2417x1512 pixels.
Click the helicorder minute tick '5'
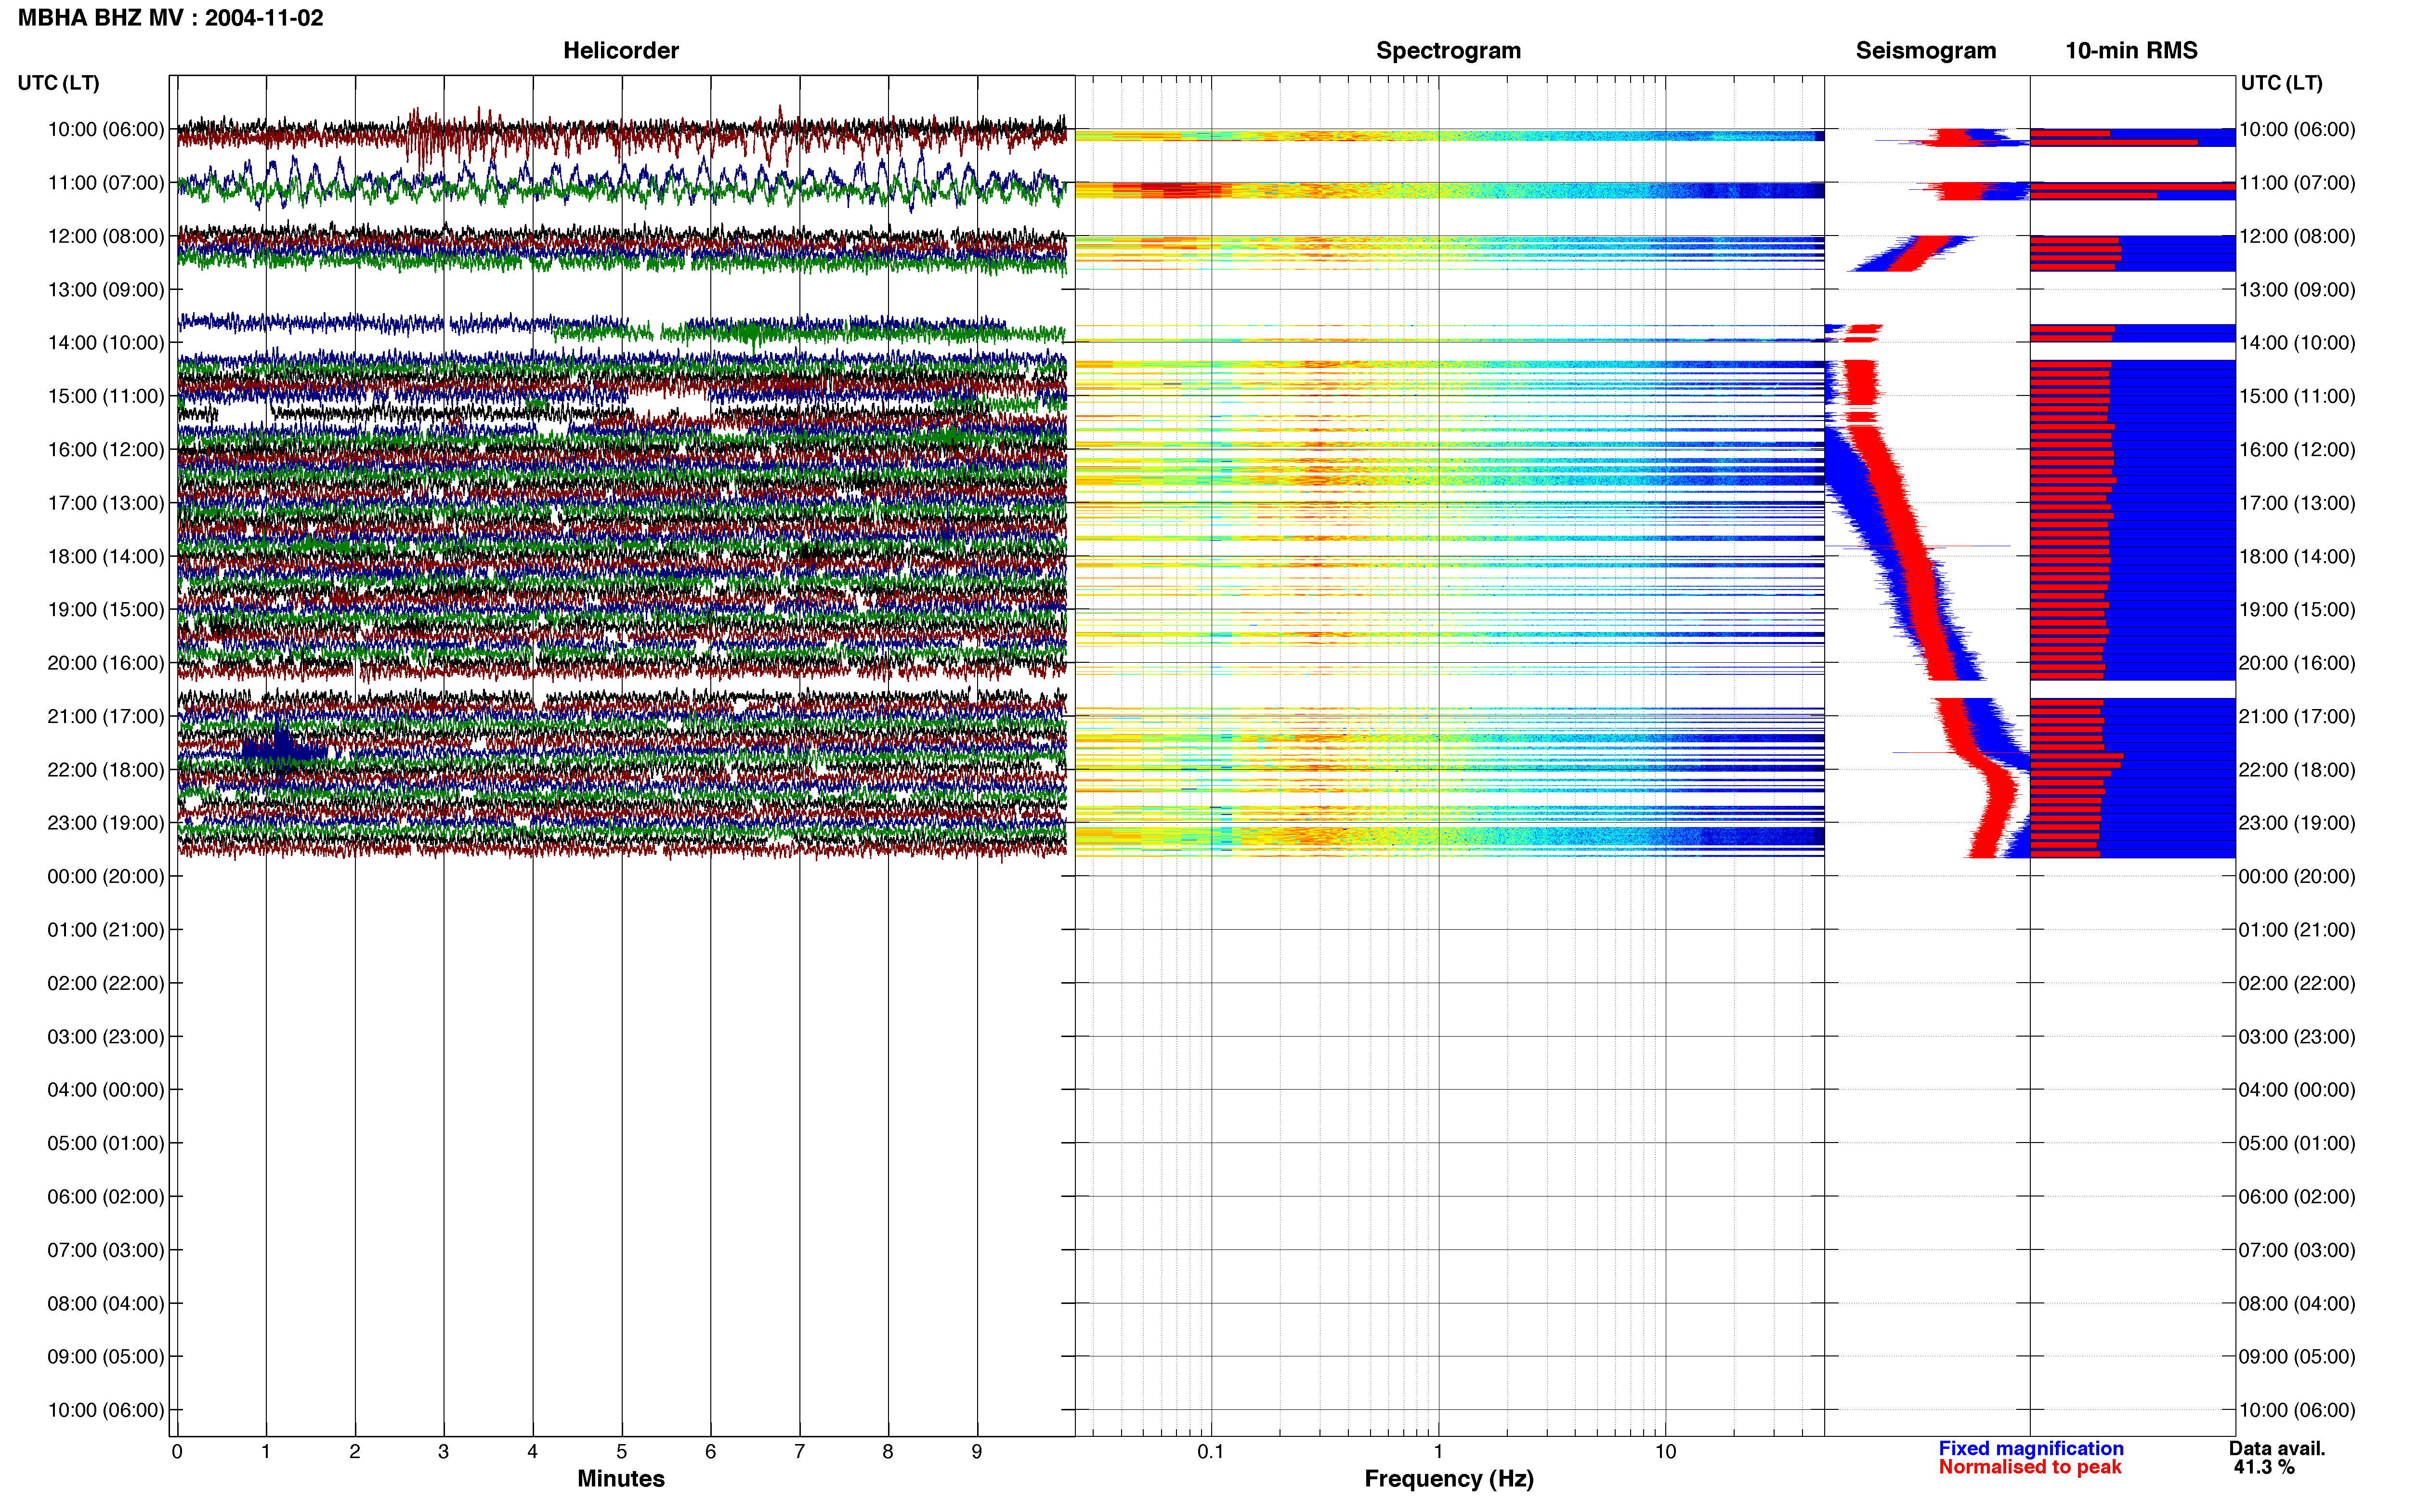(x=622, y=1452)
